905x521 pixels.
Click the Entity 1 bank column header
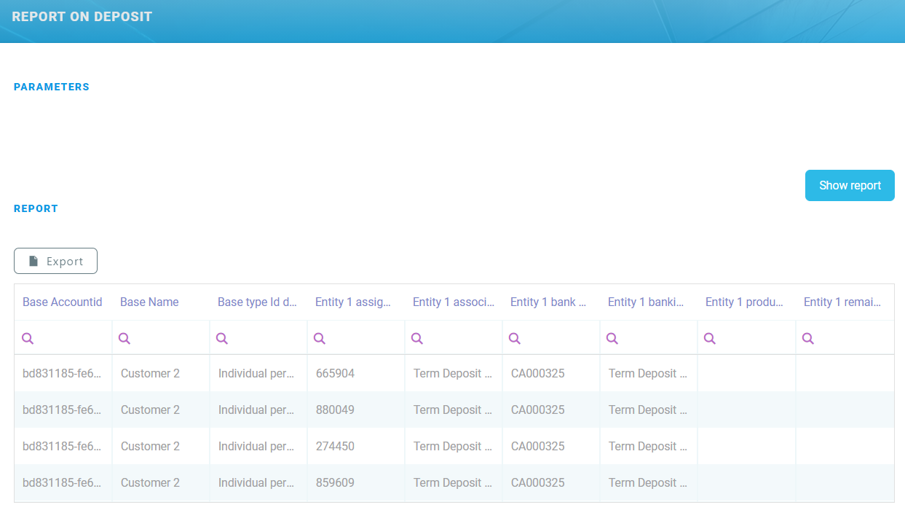(x=548, y=301)
